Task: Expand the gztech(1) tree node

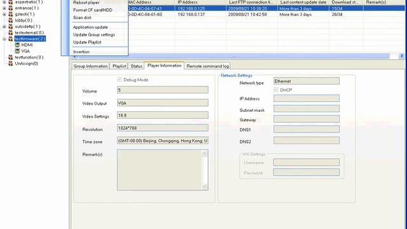Action: (x=4, y=14)
